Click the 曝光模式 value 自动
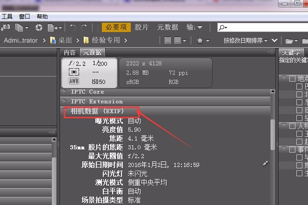This screenshot has width=308, height=205. 134,121
